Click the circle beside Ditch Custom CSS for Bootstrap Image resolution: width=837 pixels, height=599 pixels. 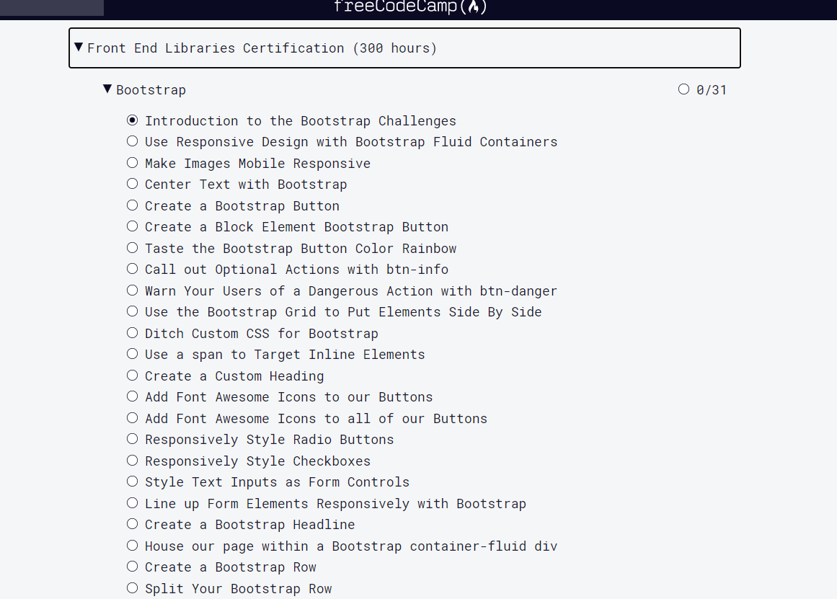(133, 332)
